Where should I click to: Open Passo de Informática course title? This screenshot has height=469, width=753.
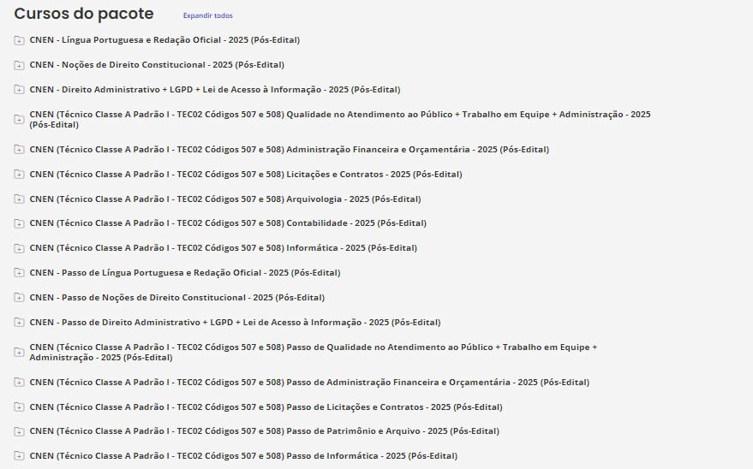point(243,456)
